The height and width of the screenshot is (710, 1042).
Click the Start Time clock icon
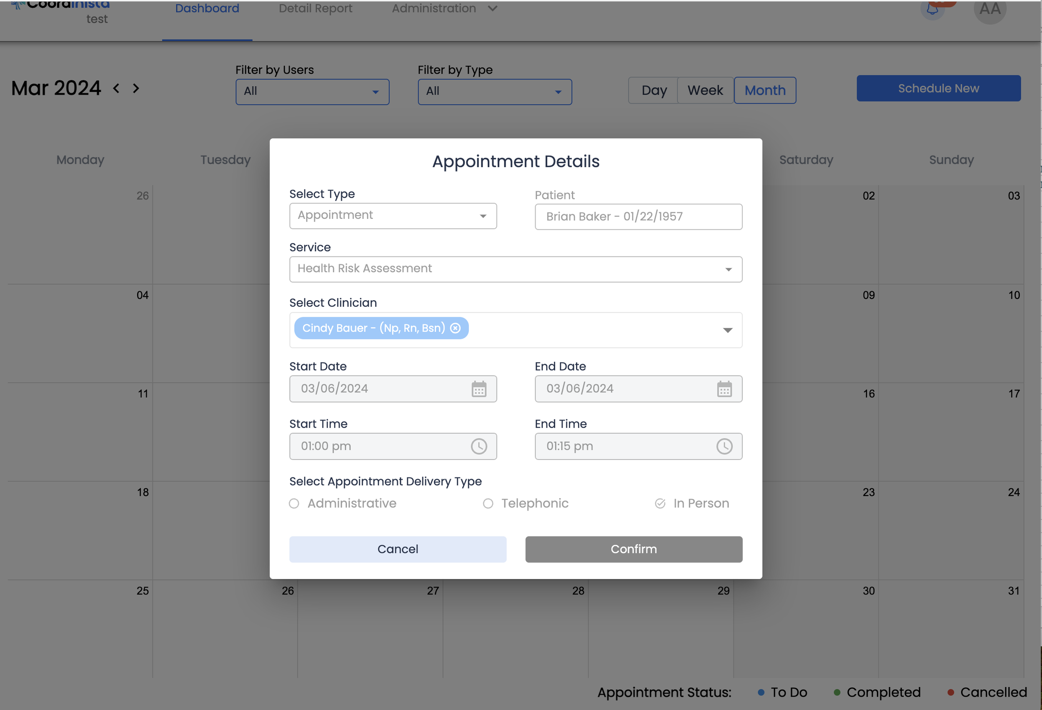pos(479,446)
